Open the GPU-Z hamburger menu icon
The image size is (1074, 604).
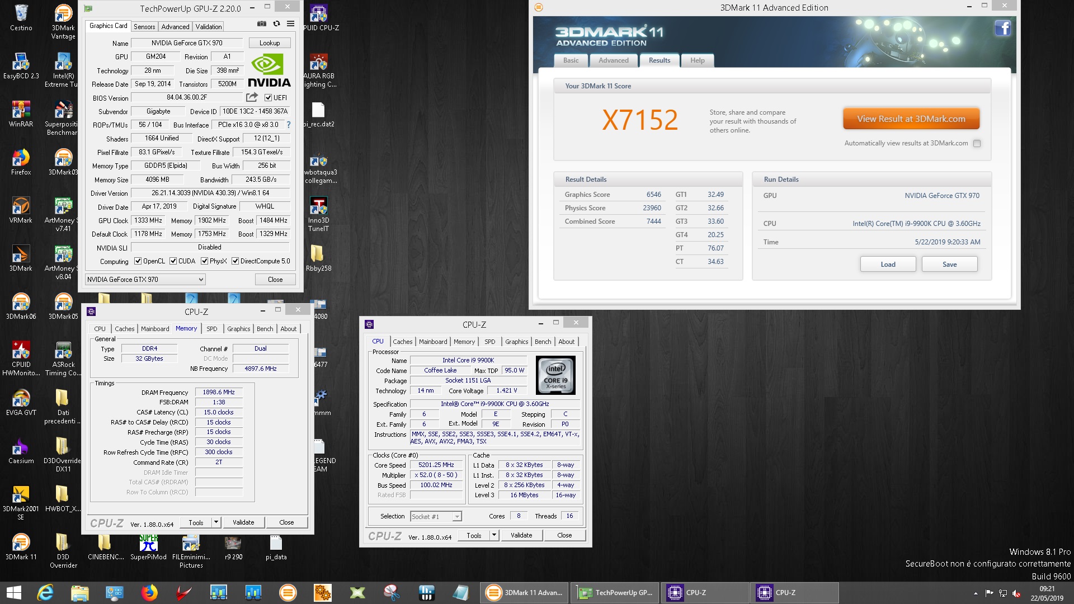[x=290, y=24]
